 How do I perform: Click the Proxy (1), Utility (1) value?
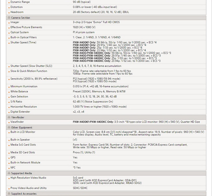[84, 153]
